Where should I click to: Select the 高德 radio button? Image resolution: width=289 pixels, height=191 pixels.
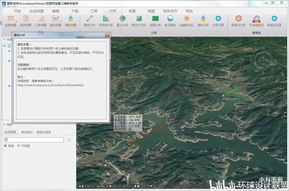point(5,146)
